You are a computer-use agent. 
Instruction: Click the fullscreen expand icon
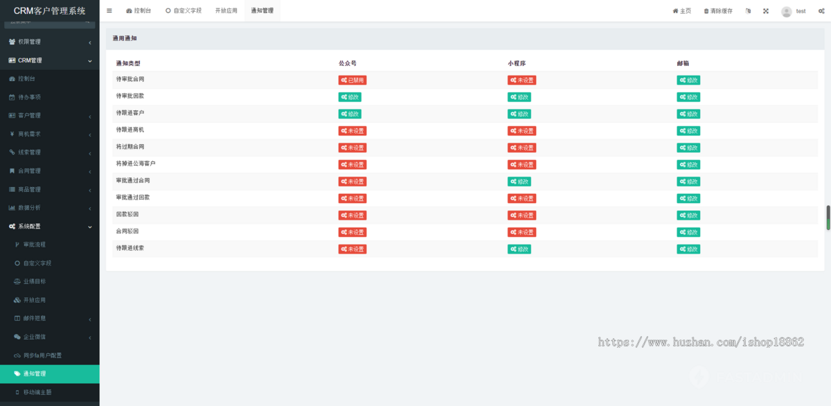[766, 11]
